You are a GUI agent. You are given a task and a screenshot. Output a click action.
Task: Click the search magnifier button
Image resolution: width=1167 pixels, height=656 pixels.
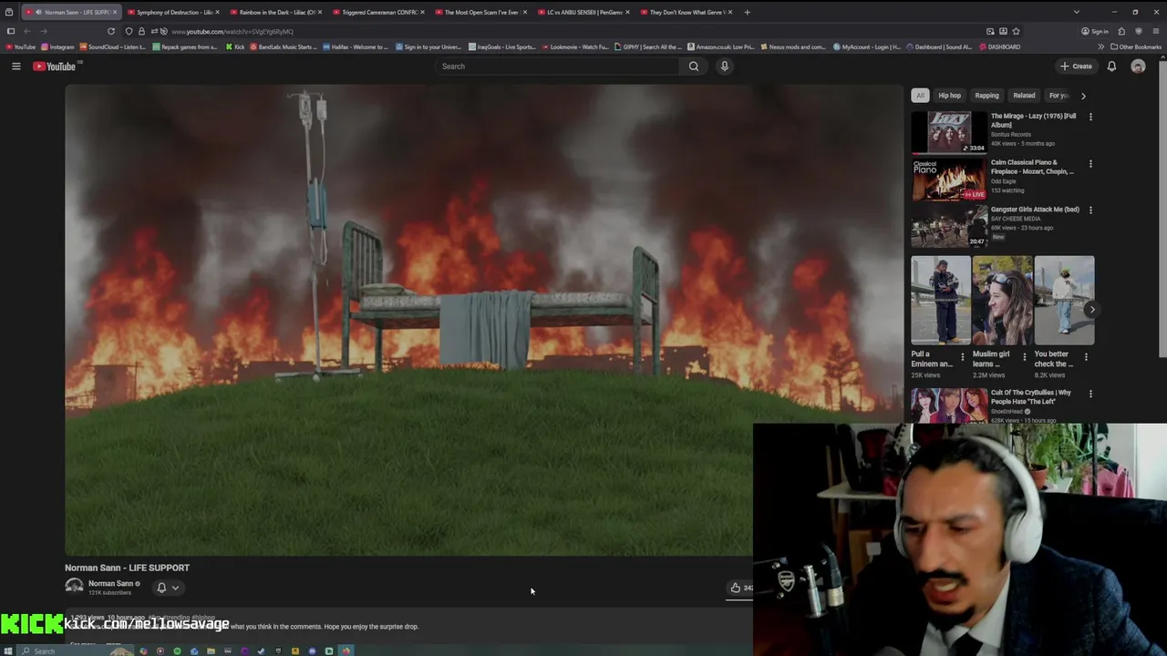click(694, 67)
